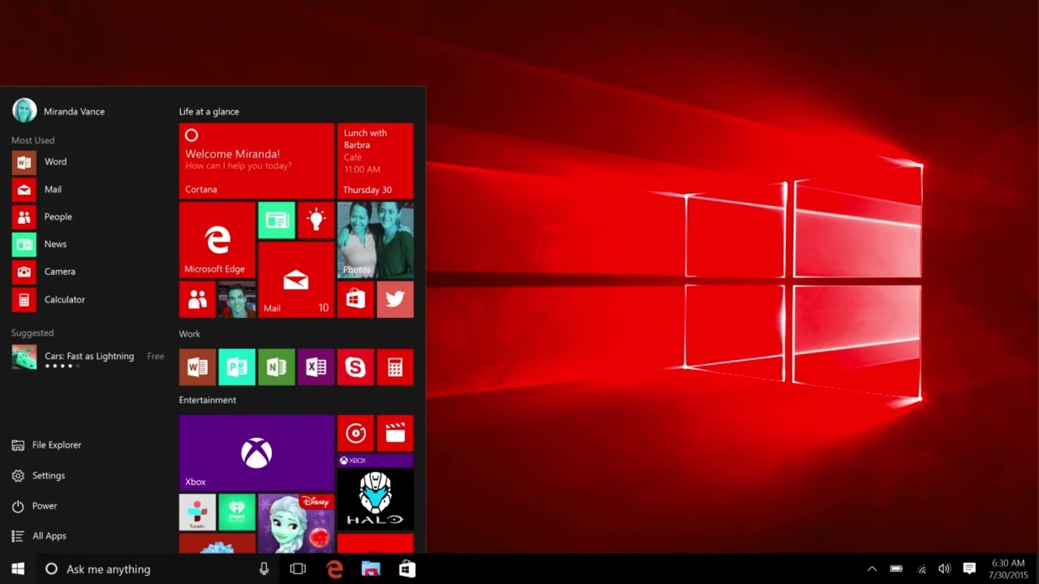
Task: Open the Photos tile
Action: [375, 240]
